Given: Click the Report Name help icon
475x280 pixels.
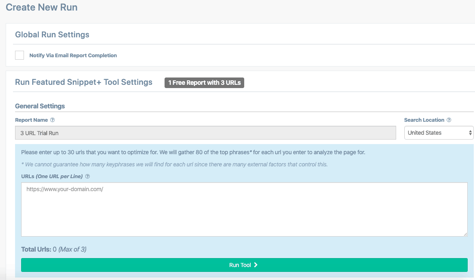Looking at the screenshot, I should click(x=52, y=120).
